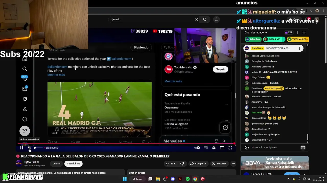Click the Grok floating button
The height and width of the screenshot is (183, 327).
pos(225,128)
